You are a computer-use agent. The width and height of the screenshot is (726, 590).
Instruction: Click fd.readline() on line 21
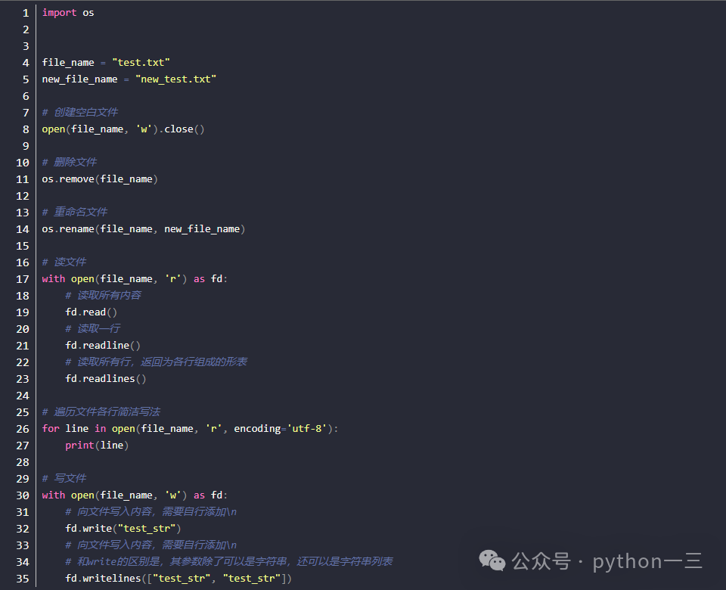103,346
